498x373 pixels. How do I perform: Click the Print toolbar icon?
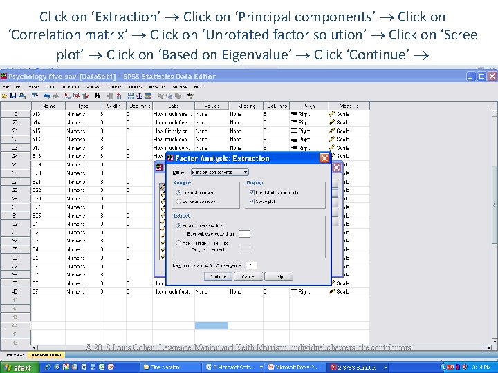click(x=23, y=96)
